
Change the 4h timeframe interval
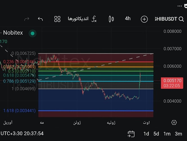128,19
